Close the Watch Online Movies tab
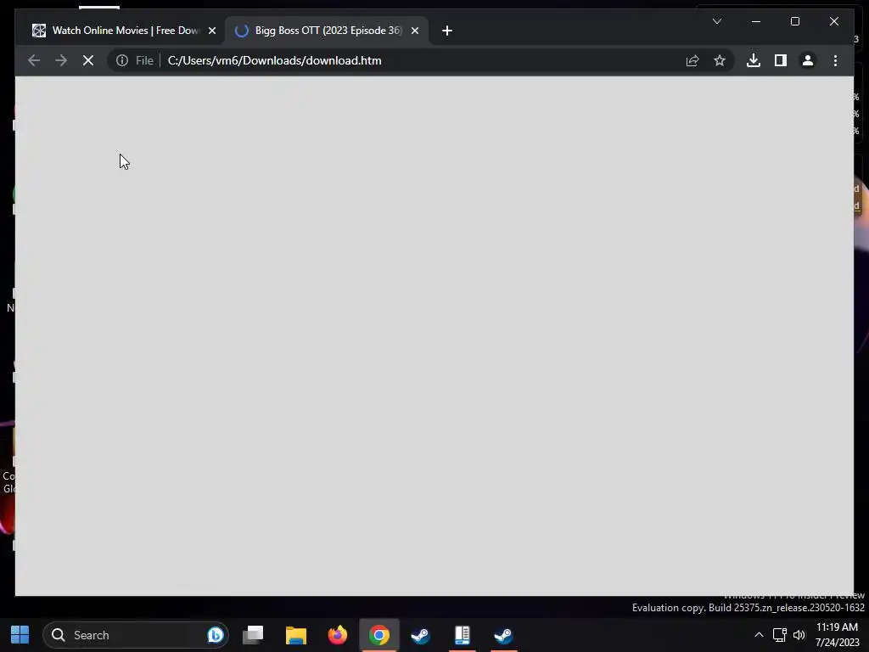Image resolution: width=869 pixels, height=652 pixels. point(211,31)
